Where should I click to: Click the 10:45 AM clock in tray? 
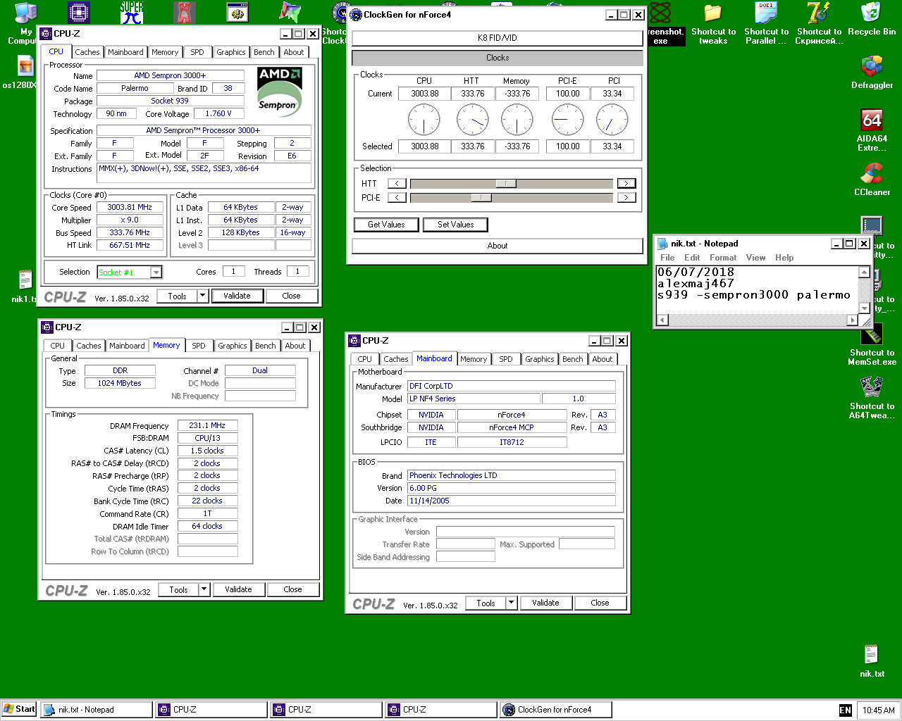click(878, 710)
